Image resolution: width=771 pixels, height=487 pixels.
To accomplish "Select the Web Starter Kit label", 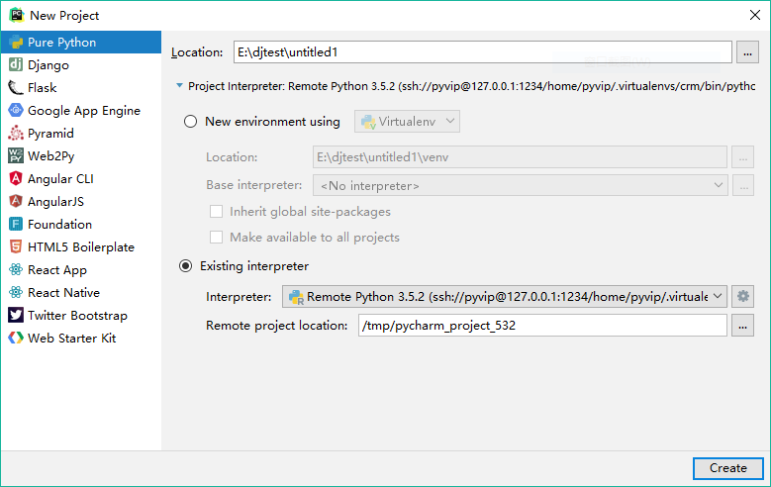I will click(72, 338).
